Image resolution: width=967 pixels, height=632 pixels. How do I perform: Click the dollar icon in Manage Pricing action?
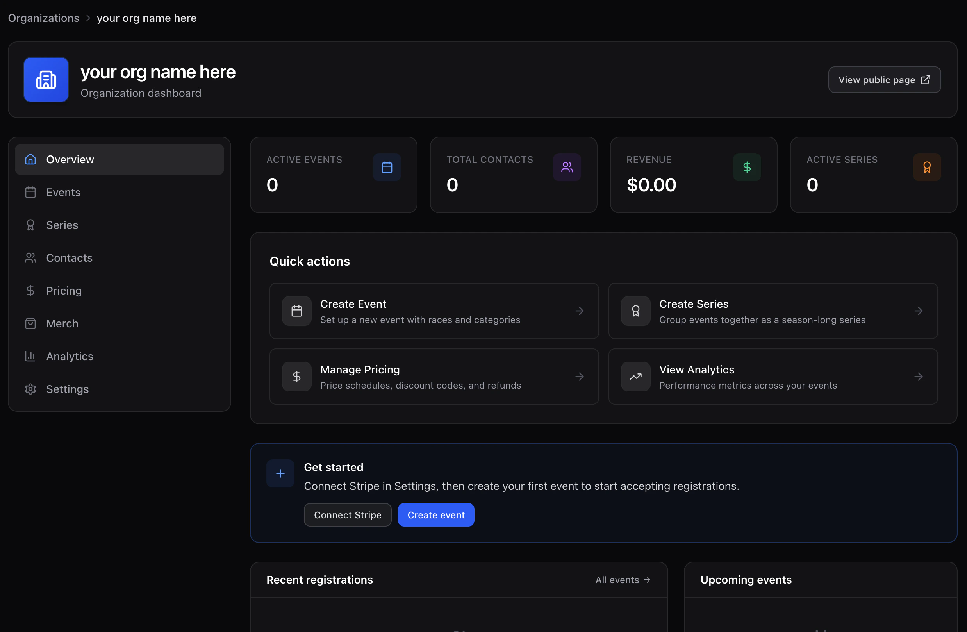(296, 377)
